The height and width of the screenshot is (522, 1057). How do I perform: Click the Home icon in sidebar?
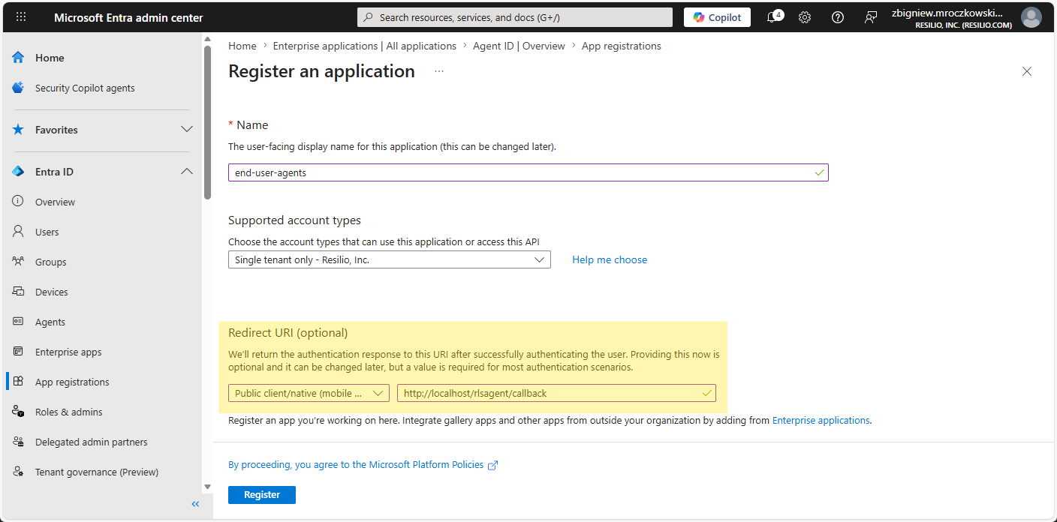(18, 58)
